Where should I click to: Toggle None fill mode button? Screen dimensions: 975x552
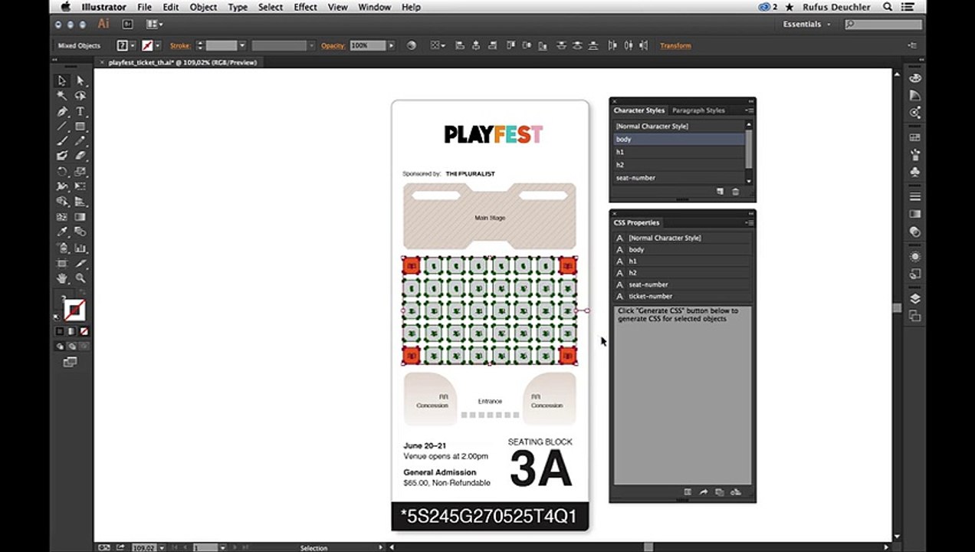point(84,331)
